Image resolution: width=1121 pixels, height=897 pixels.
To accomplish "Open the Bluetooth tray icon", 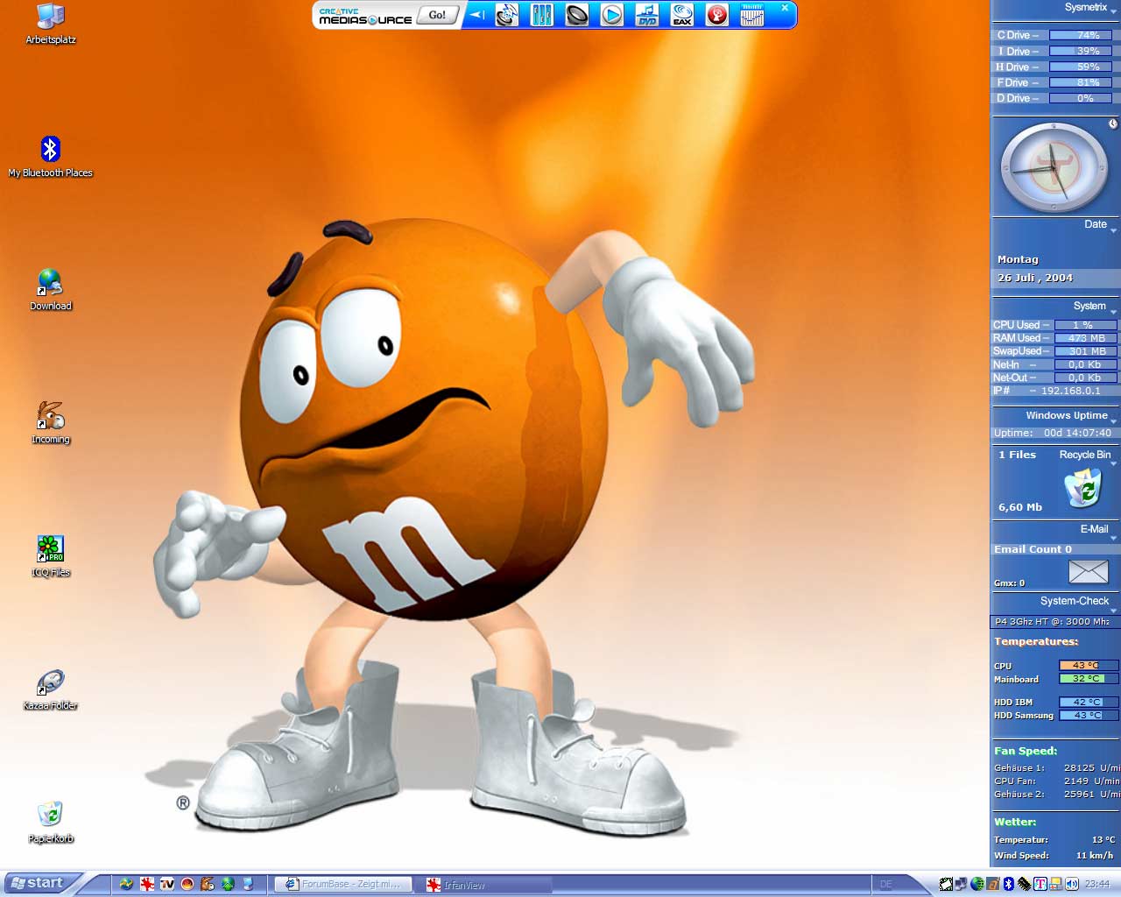I will point(1009,884).
